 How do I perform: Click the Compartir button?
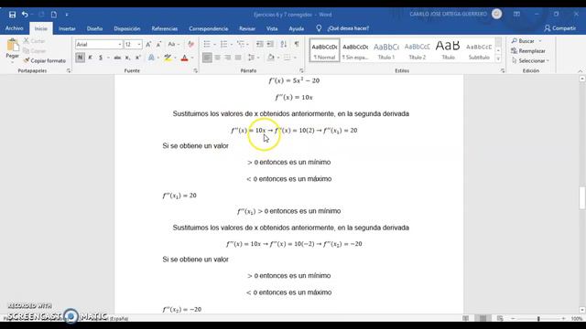559,28
